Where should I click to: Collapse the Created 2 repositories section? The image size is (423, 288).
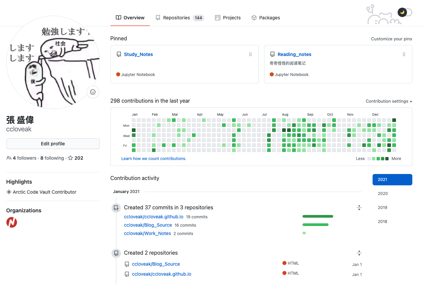359,253
